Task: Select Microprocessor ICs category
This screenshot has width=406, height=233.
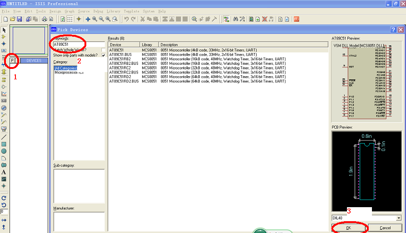Action: pyautogui.click(x=69, y=73)
